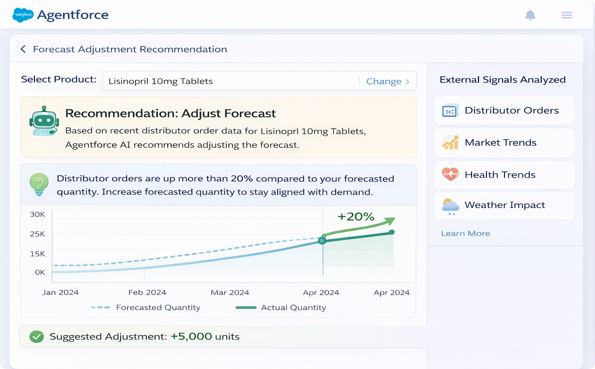Click the Mar 2024 axis label
The height and width of the screenshot is (369, 595).
click(x=230, y=293)
